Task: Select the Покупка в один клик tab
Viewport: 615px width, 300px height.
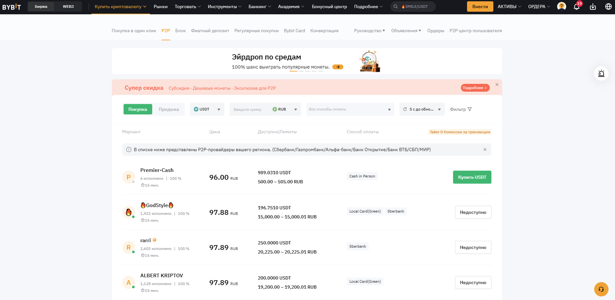Action: (134, 31)
